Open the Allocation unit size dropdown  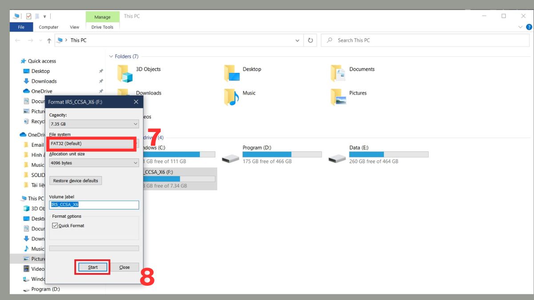[94, 163]
